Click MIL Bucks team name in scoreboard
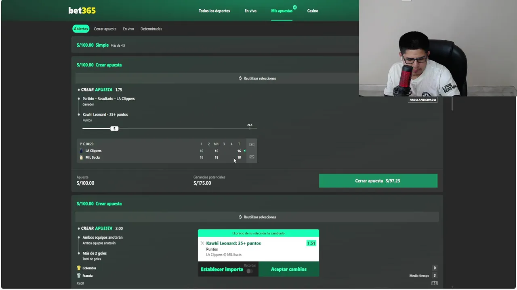The height and width of the screenshot is (290, 517). [92, 157]
